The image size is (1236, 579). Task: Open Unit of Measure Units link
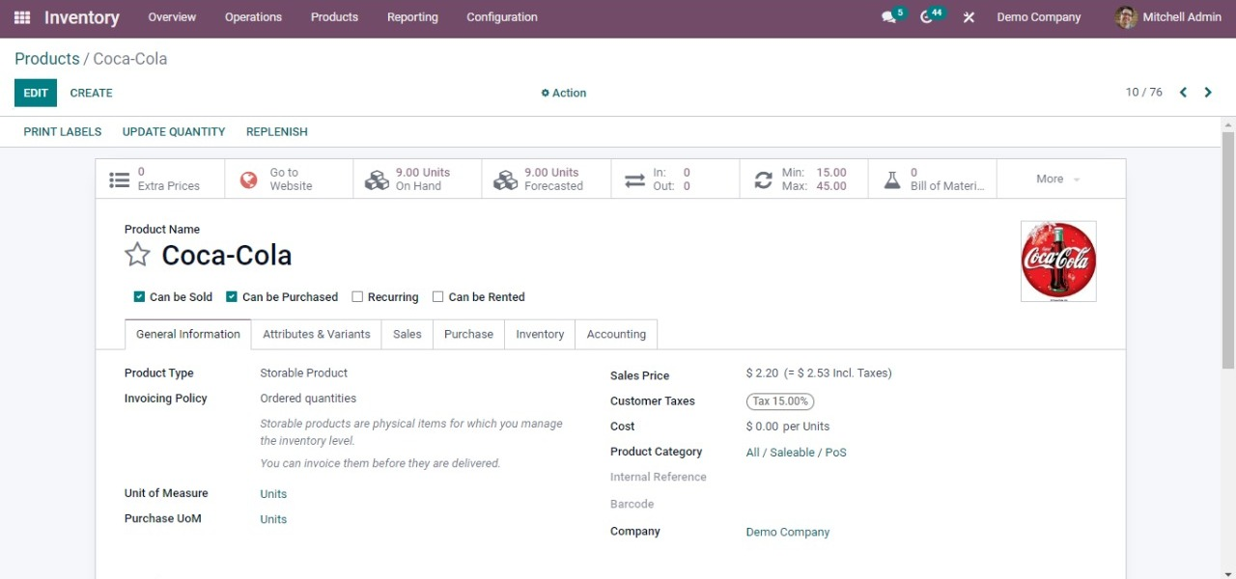point(273,494)
